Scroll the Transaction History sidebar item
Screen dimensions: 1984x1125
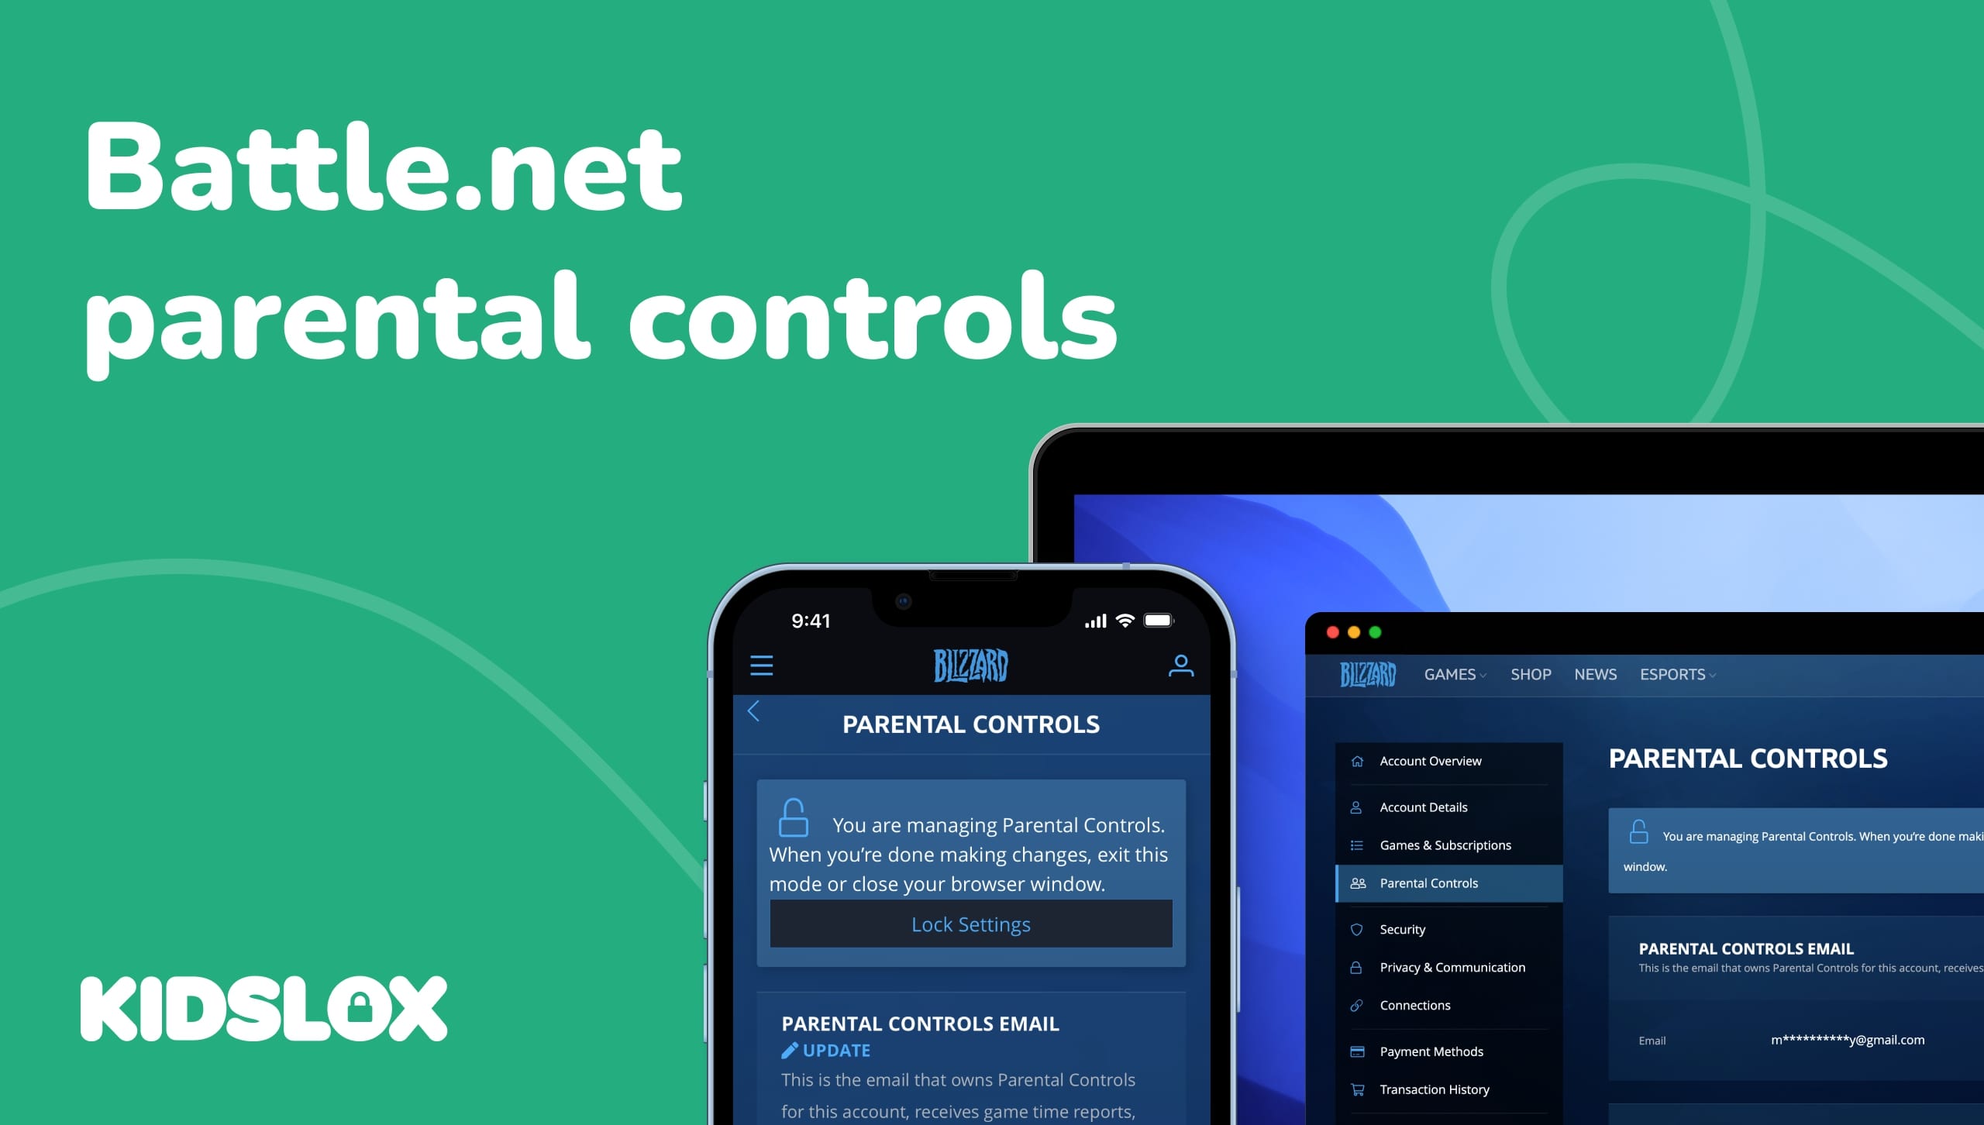click(x=1429, y=1089)
